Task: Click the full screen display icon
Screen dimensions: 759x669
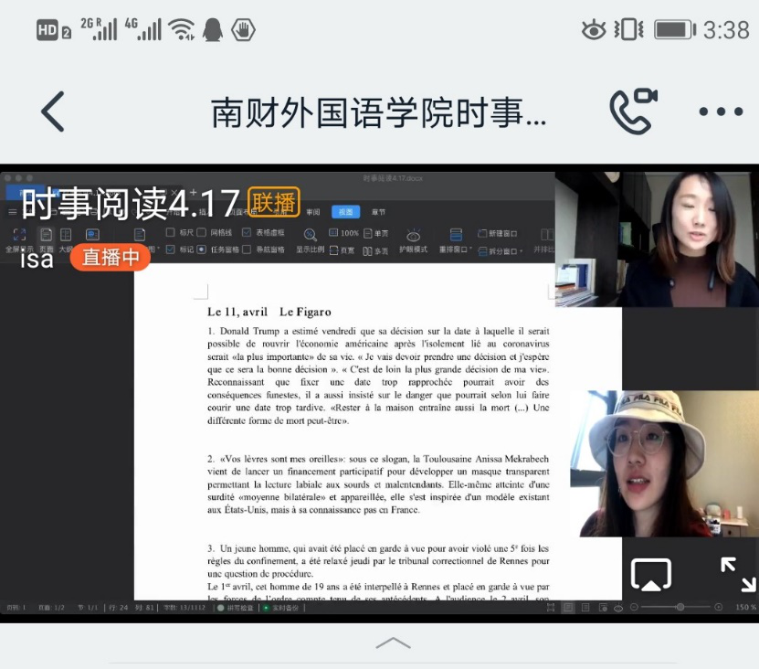Action: [19, 236]
